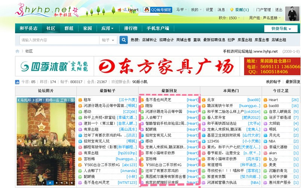This screenshot has width=301, height=188.
Task: Open 手机客户端 navigation item
Action: coord(158,28)
